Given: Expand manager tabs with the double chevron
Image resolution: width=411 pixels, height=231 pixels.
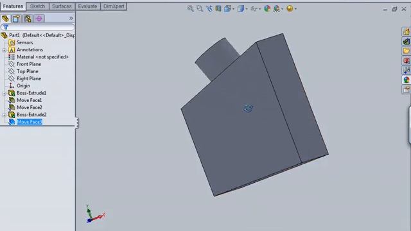Looking at the screenshot, I should coord(71,19).
